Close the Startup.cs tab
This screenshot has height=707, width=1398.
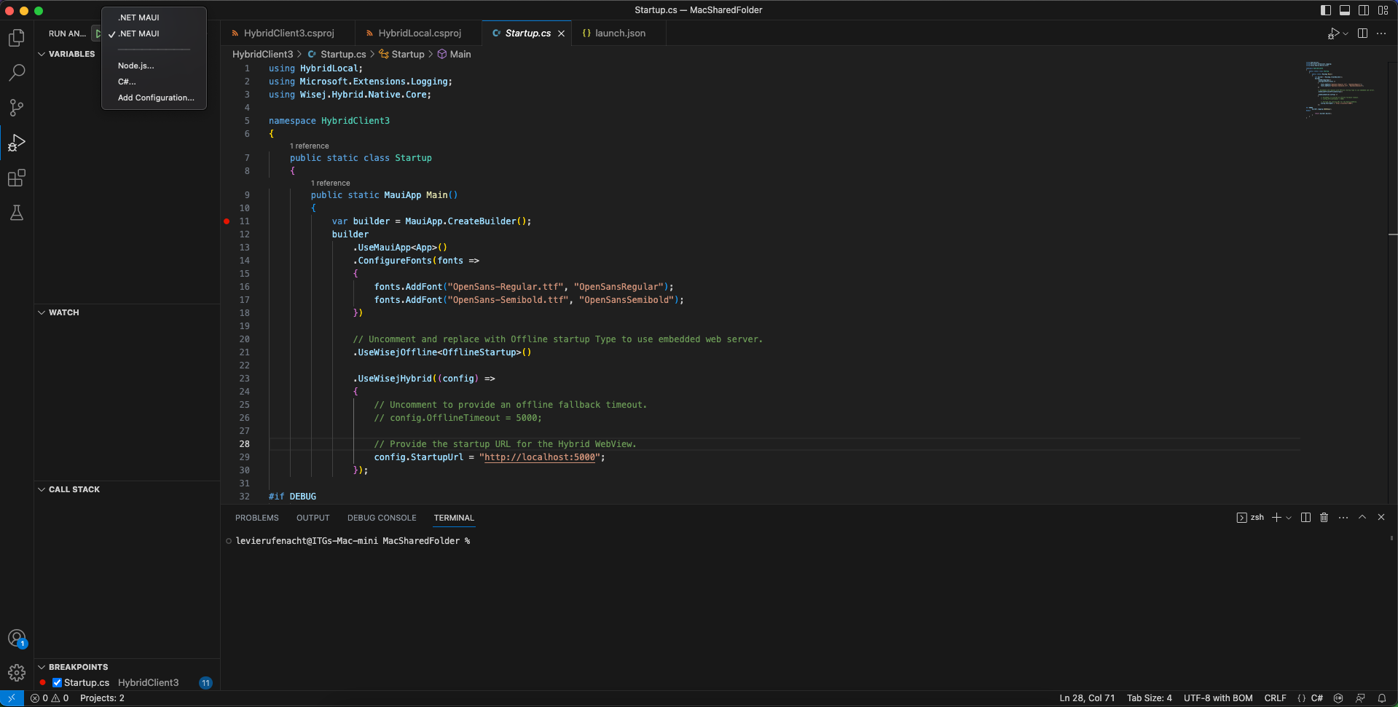(x=561, y=33)
